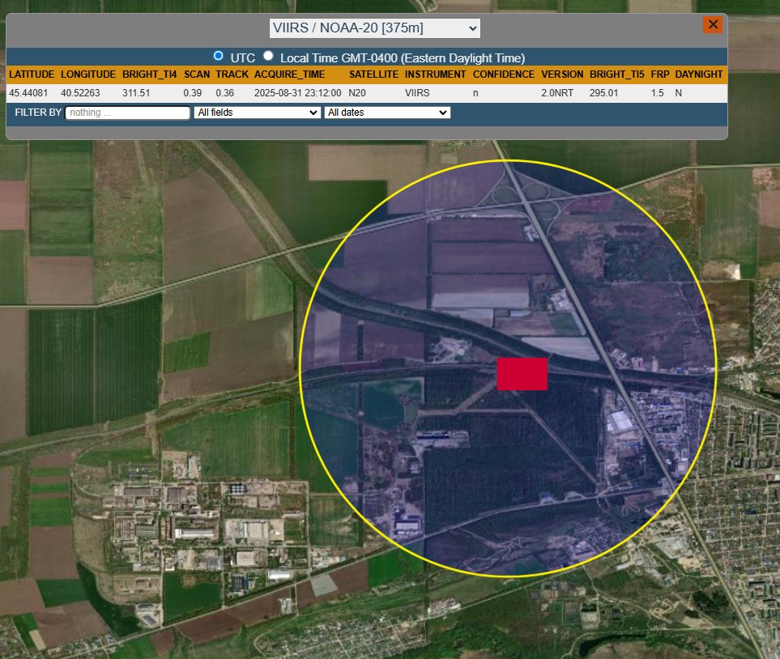This screenshot has height=659, width=780.
Task: Close the fire detections popup
Action: tap(713, 24)
